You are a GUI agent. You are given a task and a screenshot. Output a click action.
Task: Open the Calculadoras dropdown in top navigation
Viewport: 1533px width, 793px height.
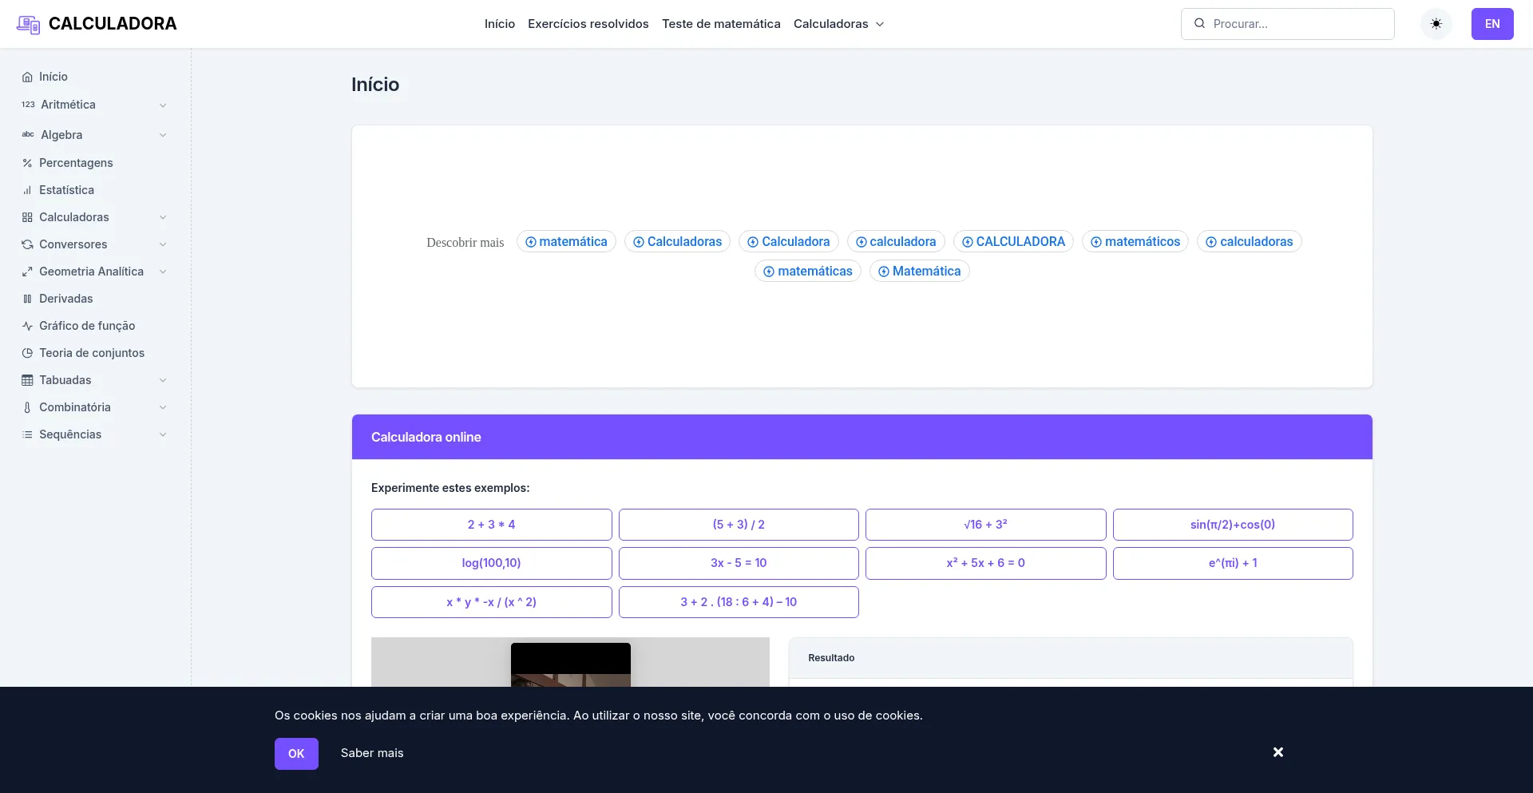click(x=838, y=24)
